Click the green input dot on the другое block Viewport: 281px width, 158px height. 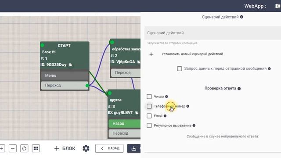(x=109, y=93)
